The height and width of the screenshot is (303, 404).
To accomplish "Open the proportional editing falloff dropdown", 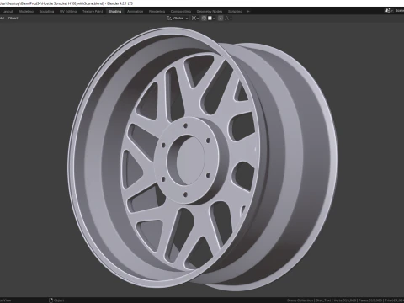I will (228, 19).
